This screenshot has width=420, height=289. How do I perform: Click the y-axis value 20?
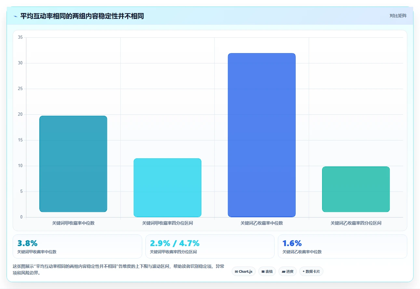click(x=20, y=114)
